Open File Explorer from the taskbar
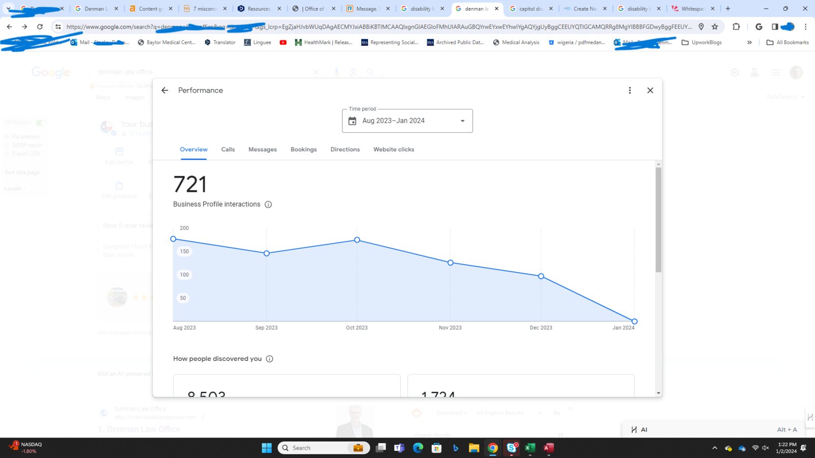Viewport: 815px width, 458px height. (x=474, y=448)
